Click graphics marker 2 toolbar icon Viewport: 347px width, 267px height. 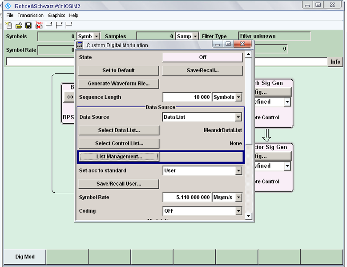59,25
